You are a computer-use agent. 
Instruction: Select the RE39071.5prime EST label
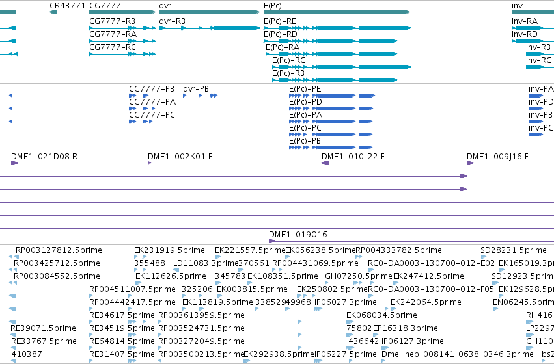point(43,328)
